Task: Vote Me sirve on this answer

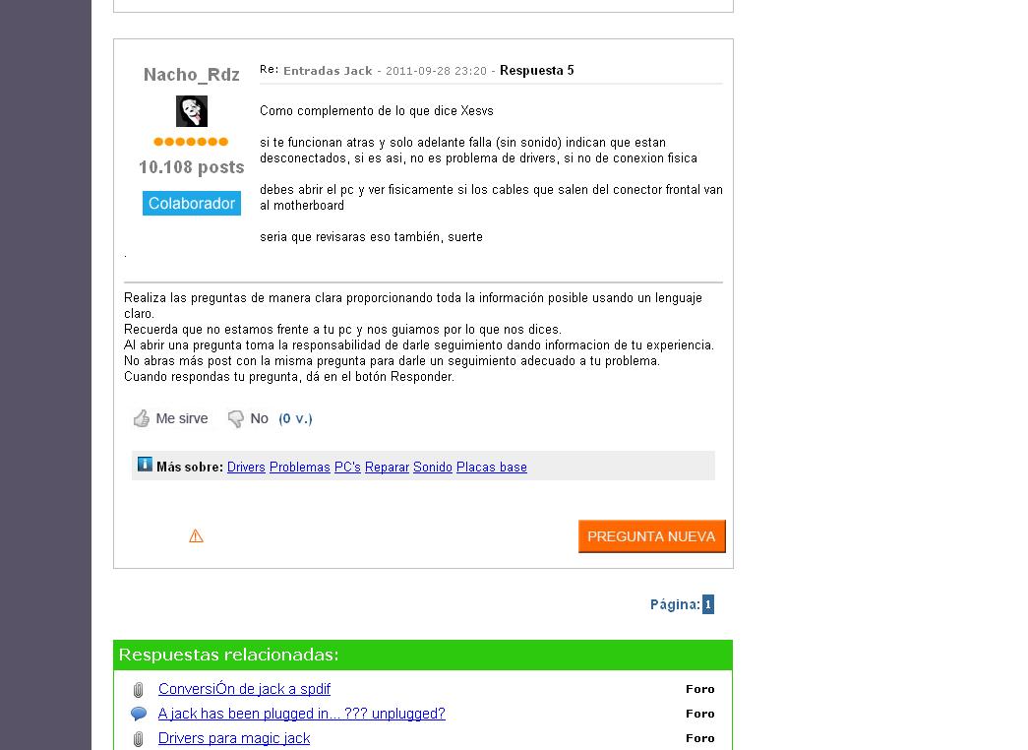Action: [182, 418]
